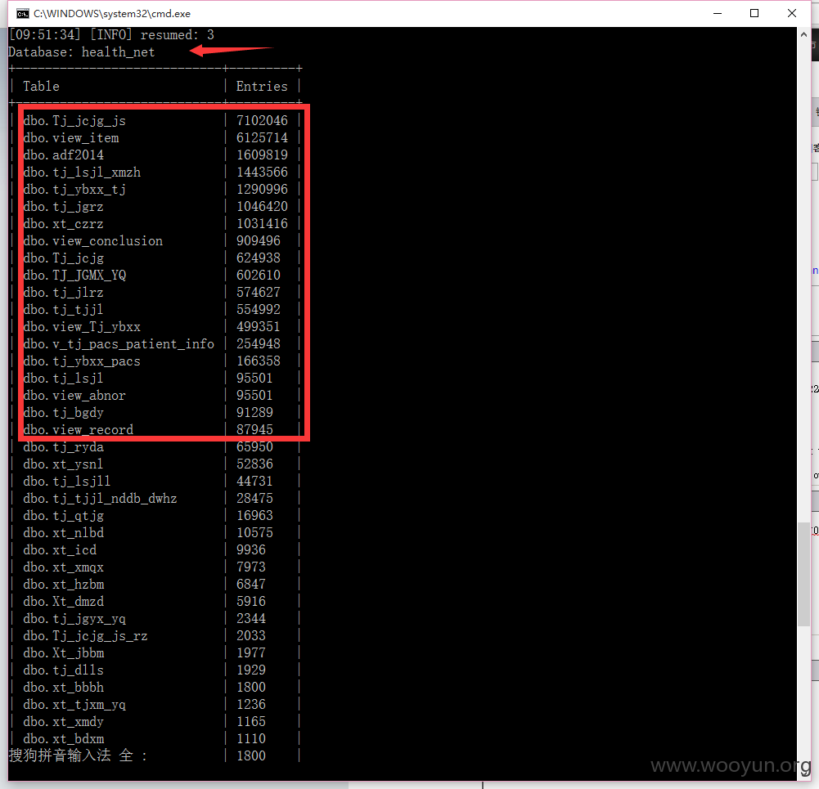The image size is (819, 789).
Task: Click the value 254948
Action: [x=258, y=344]
